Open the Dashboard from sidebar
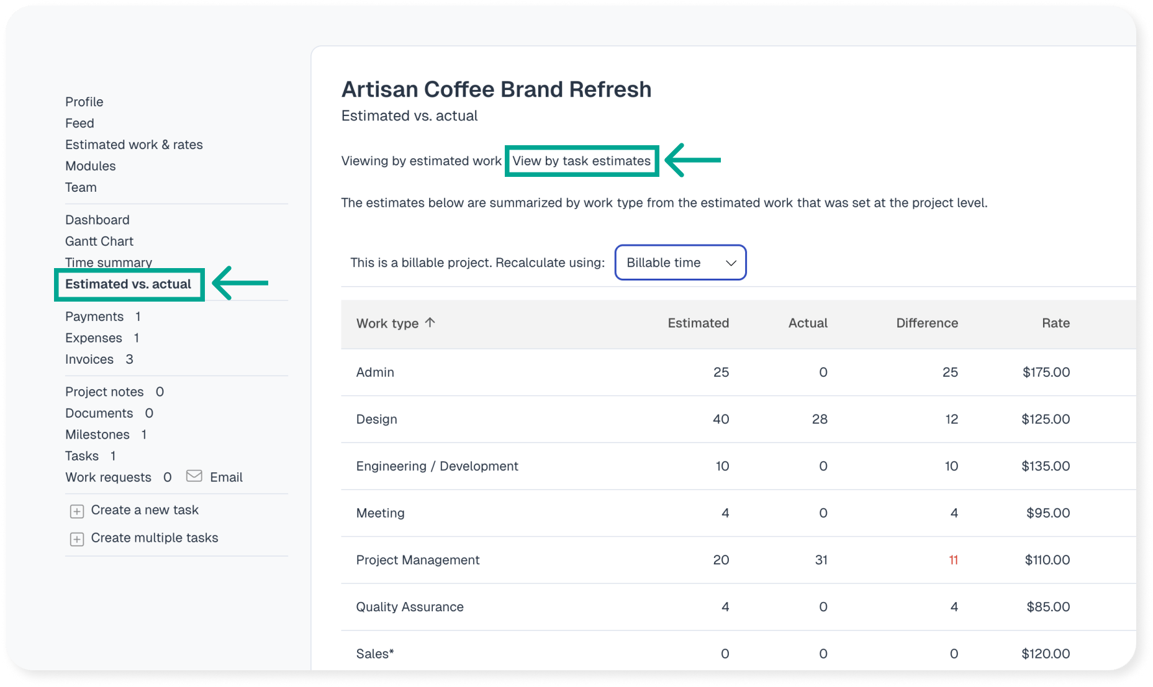The width and height of the screenshot is (1153, 687). click(x=97, y=220)
